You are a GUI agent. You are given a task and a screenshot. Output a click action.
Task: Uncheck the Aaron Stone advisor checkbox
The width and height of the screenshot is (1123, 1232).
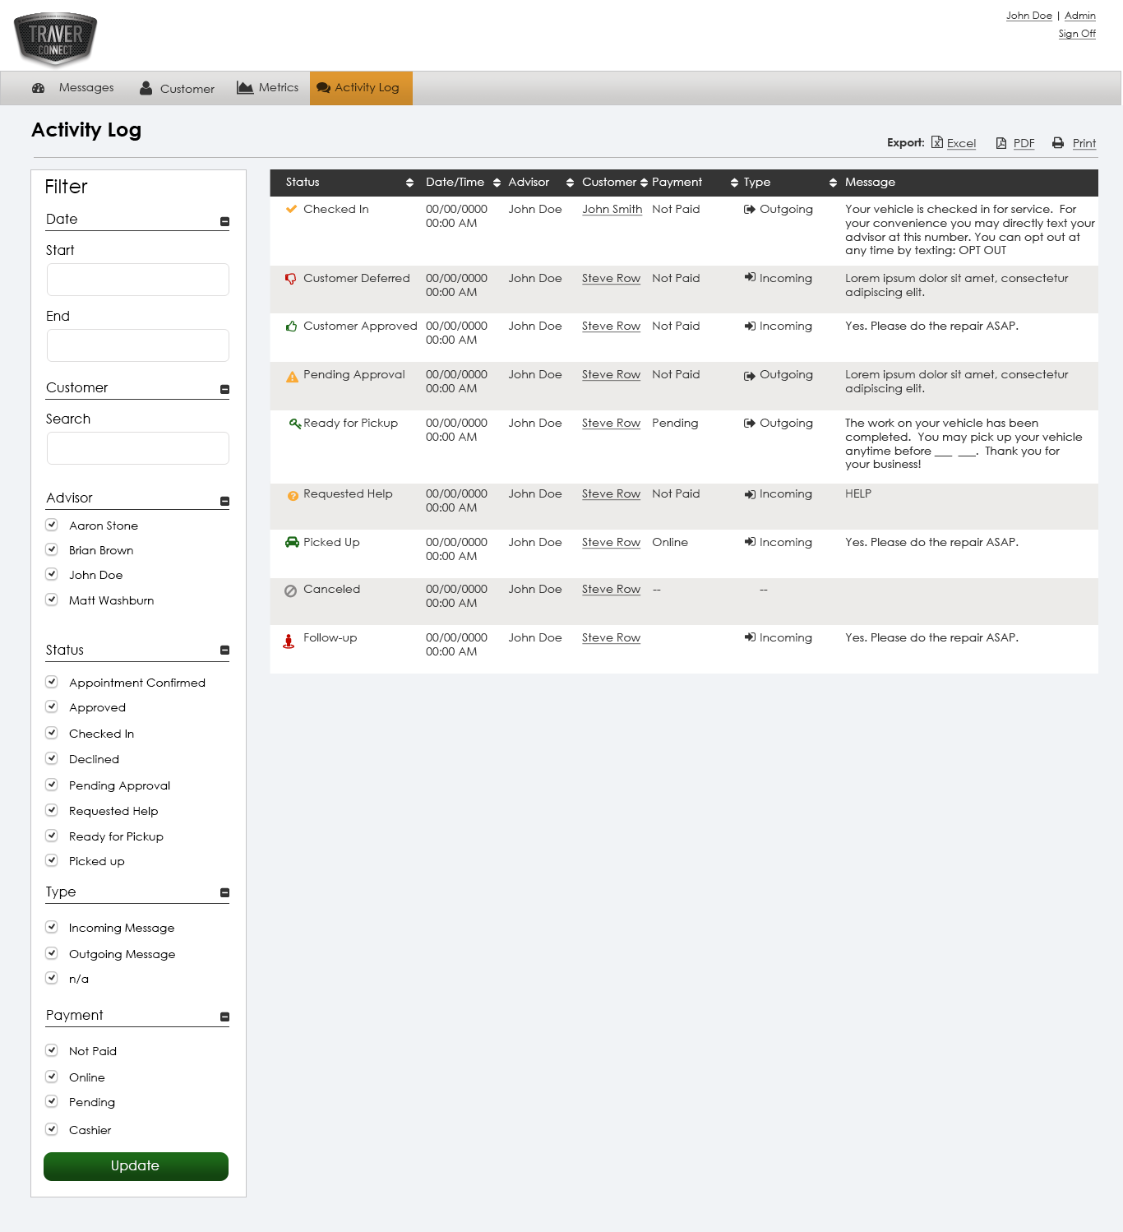click(x=52, y=525)
